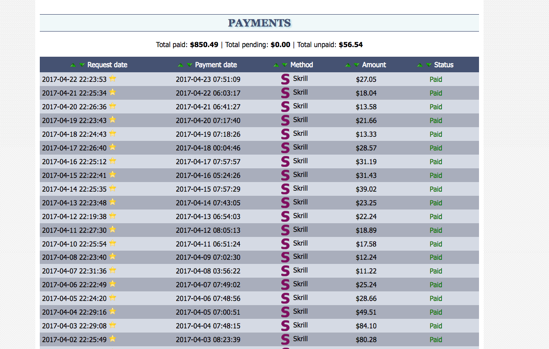Image resolution: width=549 pixels, height=349 pixels.
Task: Click Skrill logo in $18.04 row
Action: [x=285, y=93]
